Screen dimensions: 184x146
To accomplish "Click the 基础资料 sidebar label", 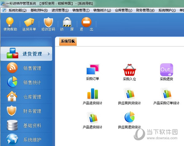I will 32,126.
